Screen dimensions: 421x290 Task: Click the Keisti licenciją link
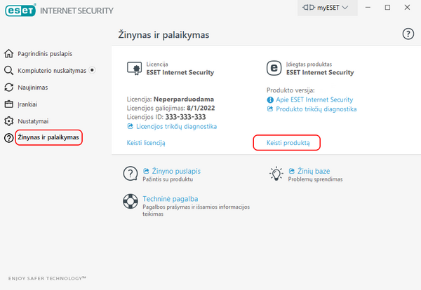point(146,143)
